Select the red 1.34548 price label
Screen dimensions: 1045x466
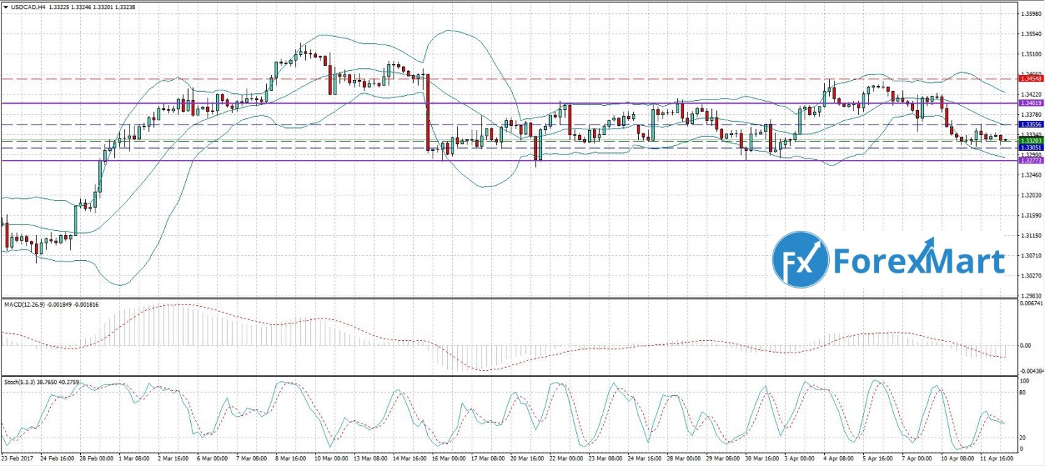coord(1031,79)
